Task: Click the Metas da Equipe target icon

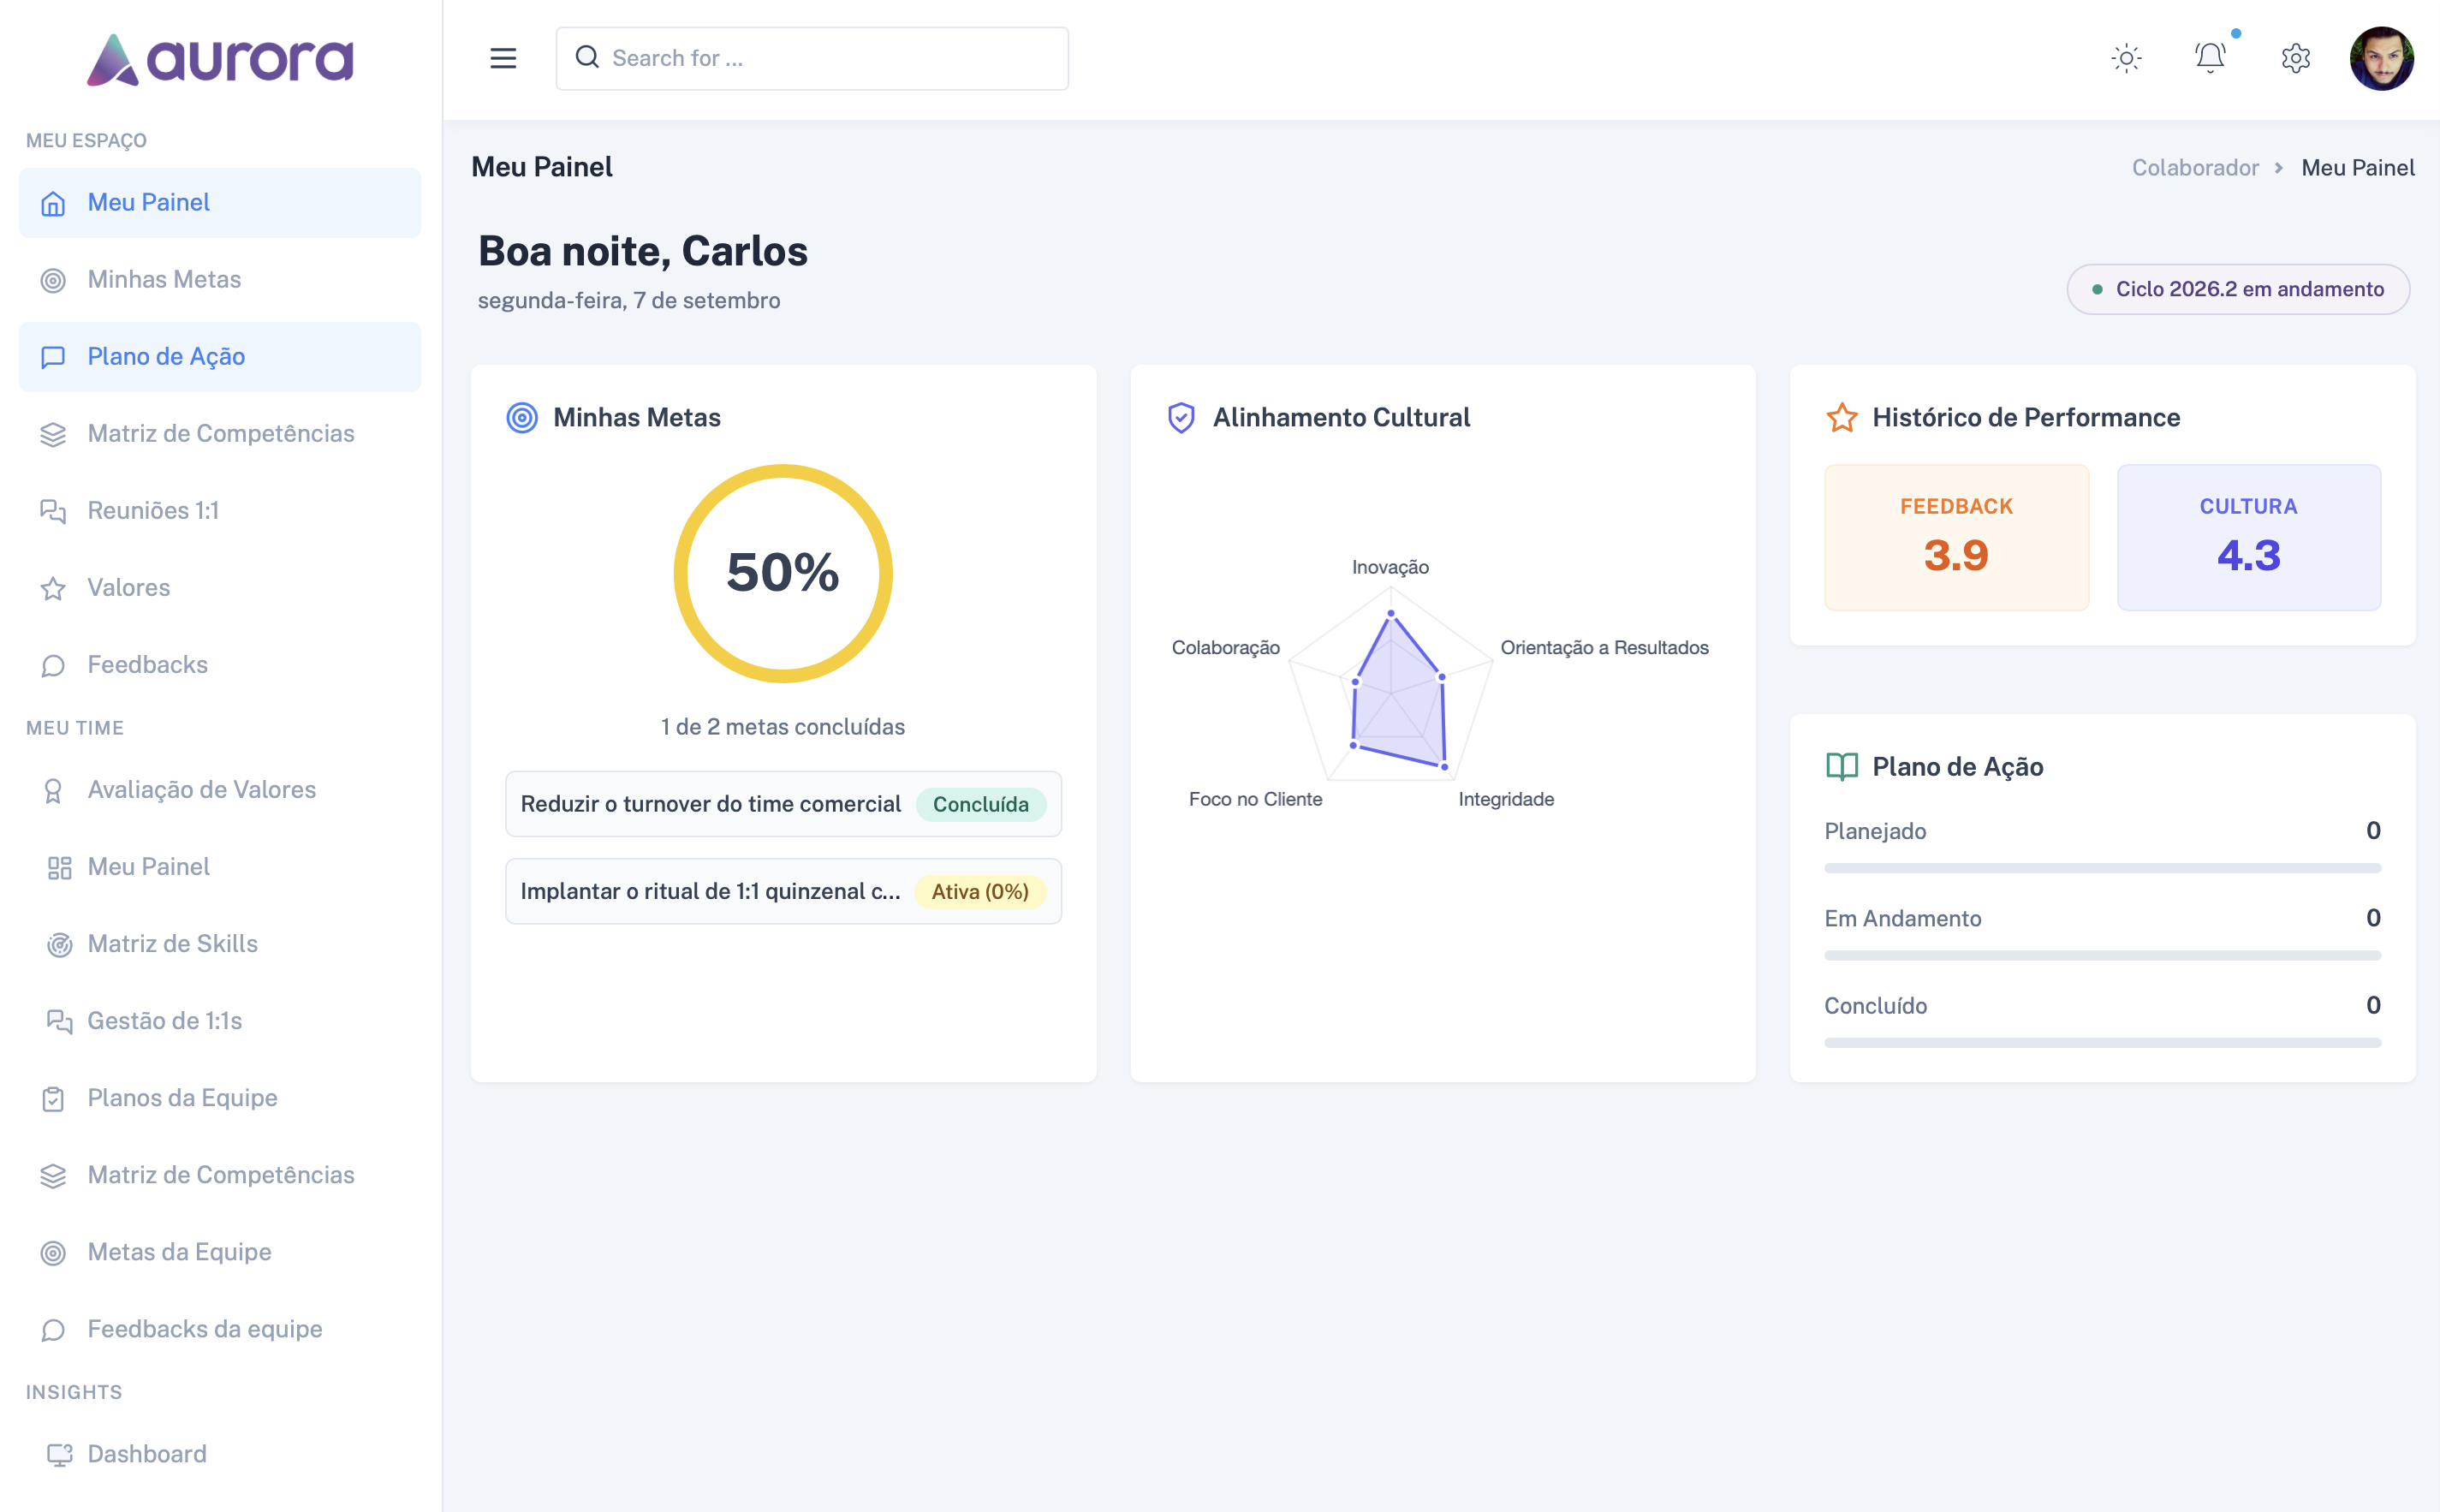Action: tap(53, 1253)
